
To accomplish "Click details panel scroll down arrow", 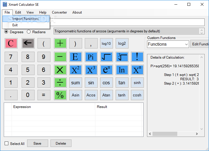I will [202, 129].
